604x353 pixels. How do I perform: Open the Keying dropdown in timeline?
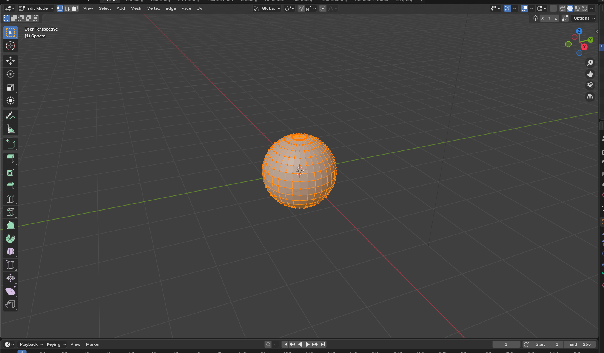pyautogui.click(x=56, y=344)
